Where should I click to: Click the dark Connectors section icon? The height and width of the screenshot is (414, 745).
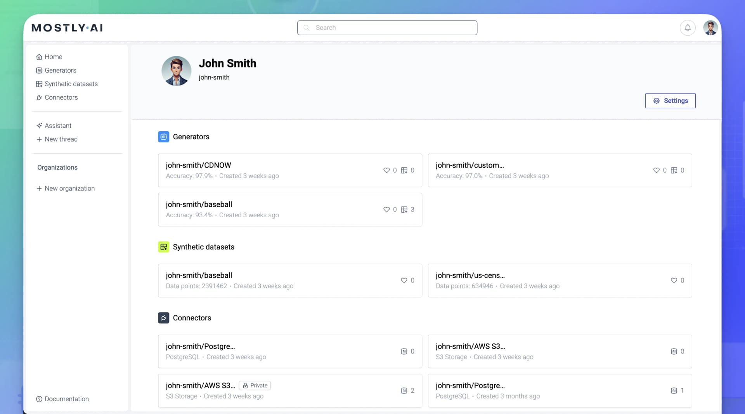point(163,318)
